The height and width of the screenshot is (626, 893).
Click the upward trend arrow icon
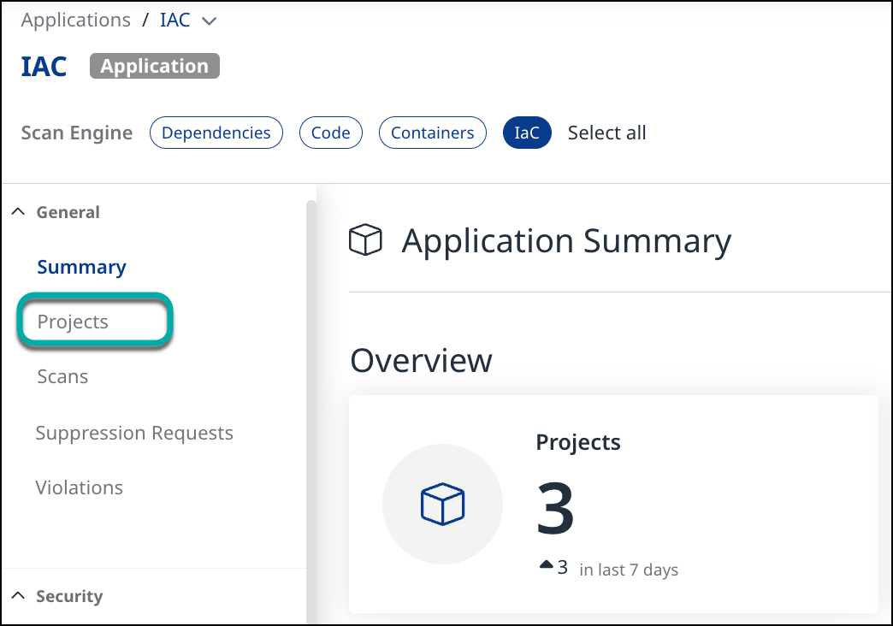tap(547, 565)
